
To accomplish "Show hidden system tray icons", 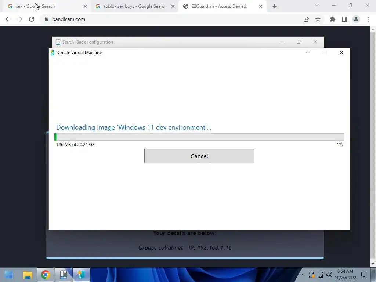I will point(303,275).
